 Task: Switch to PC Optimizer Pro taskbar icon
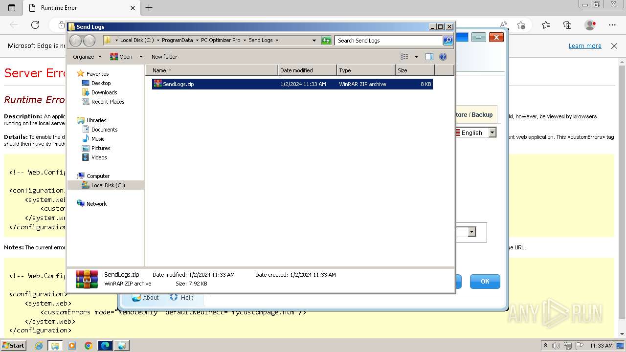pyautogui.click(x=122, y=346)
